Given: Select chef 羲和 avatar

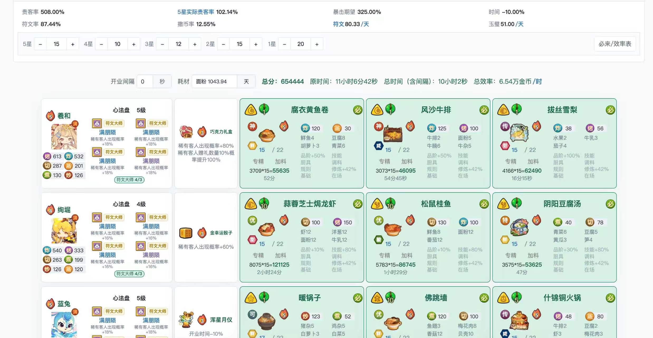Looking at the screenshot, I should [x=64, y=137].
